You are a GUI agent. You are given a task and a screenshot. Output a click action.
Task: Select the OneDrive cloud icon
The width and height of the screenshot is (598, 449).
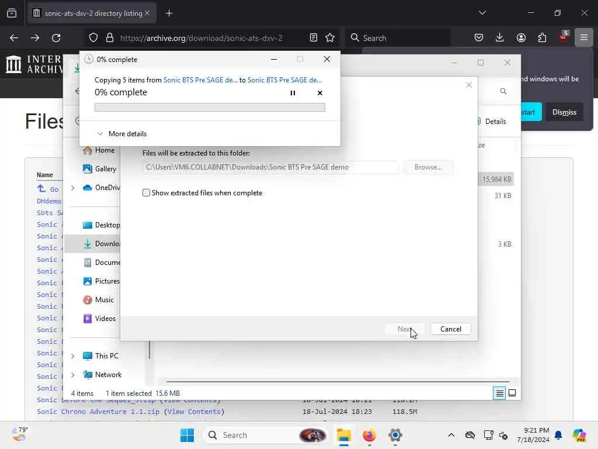click(x=88, y=188)
